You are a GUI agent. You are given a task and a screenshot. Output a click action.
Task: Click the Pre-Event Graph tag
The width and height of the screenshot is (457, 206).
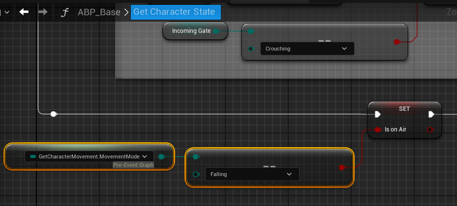133,165
